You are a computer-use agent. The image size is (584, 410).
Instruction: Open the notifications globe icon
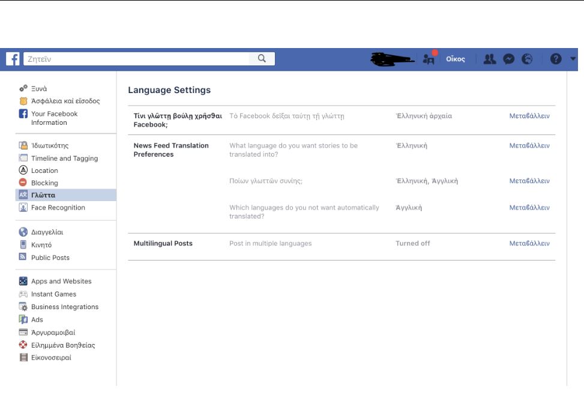(527, 59)
